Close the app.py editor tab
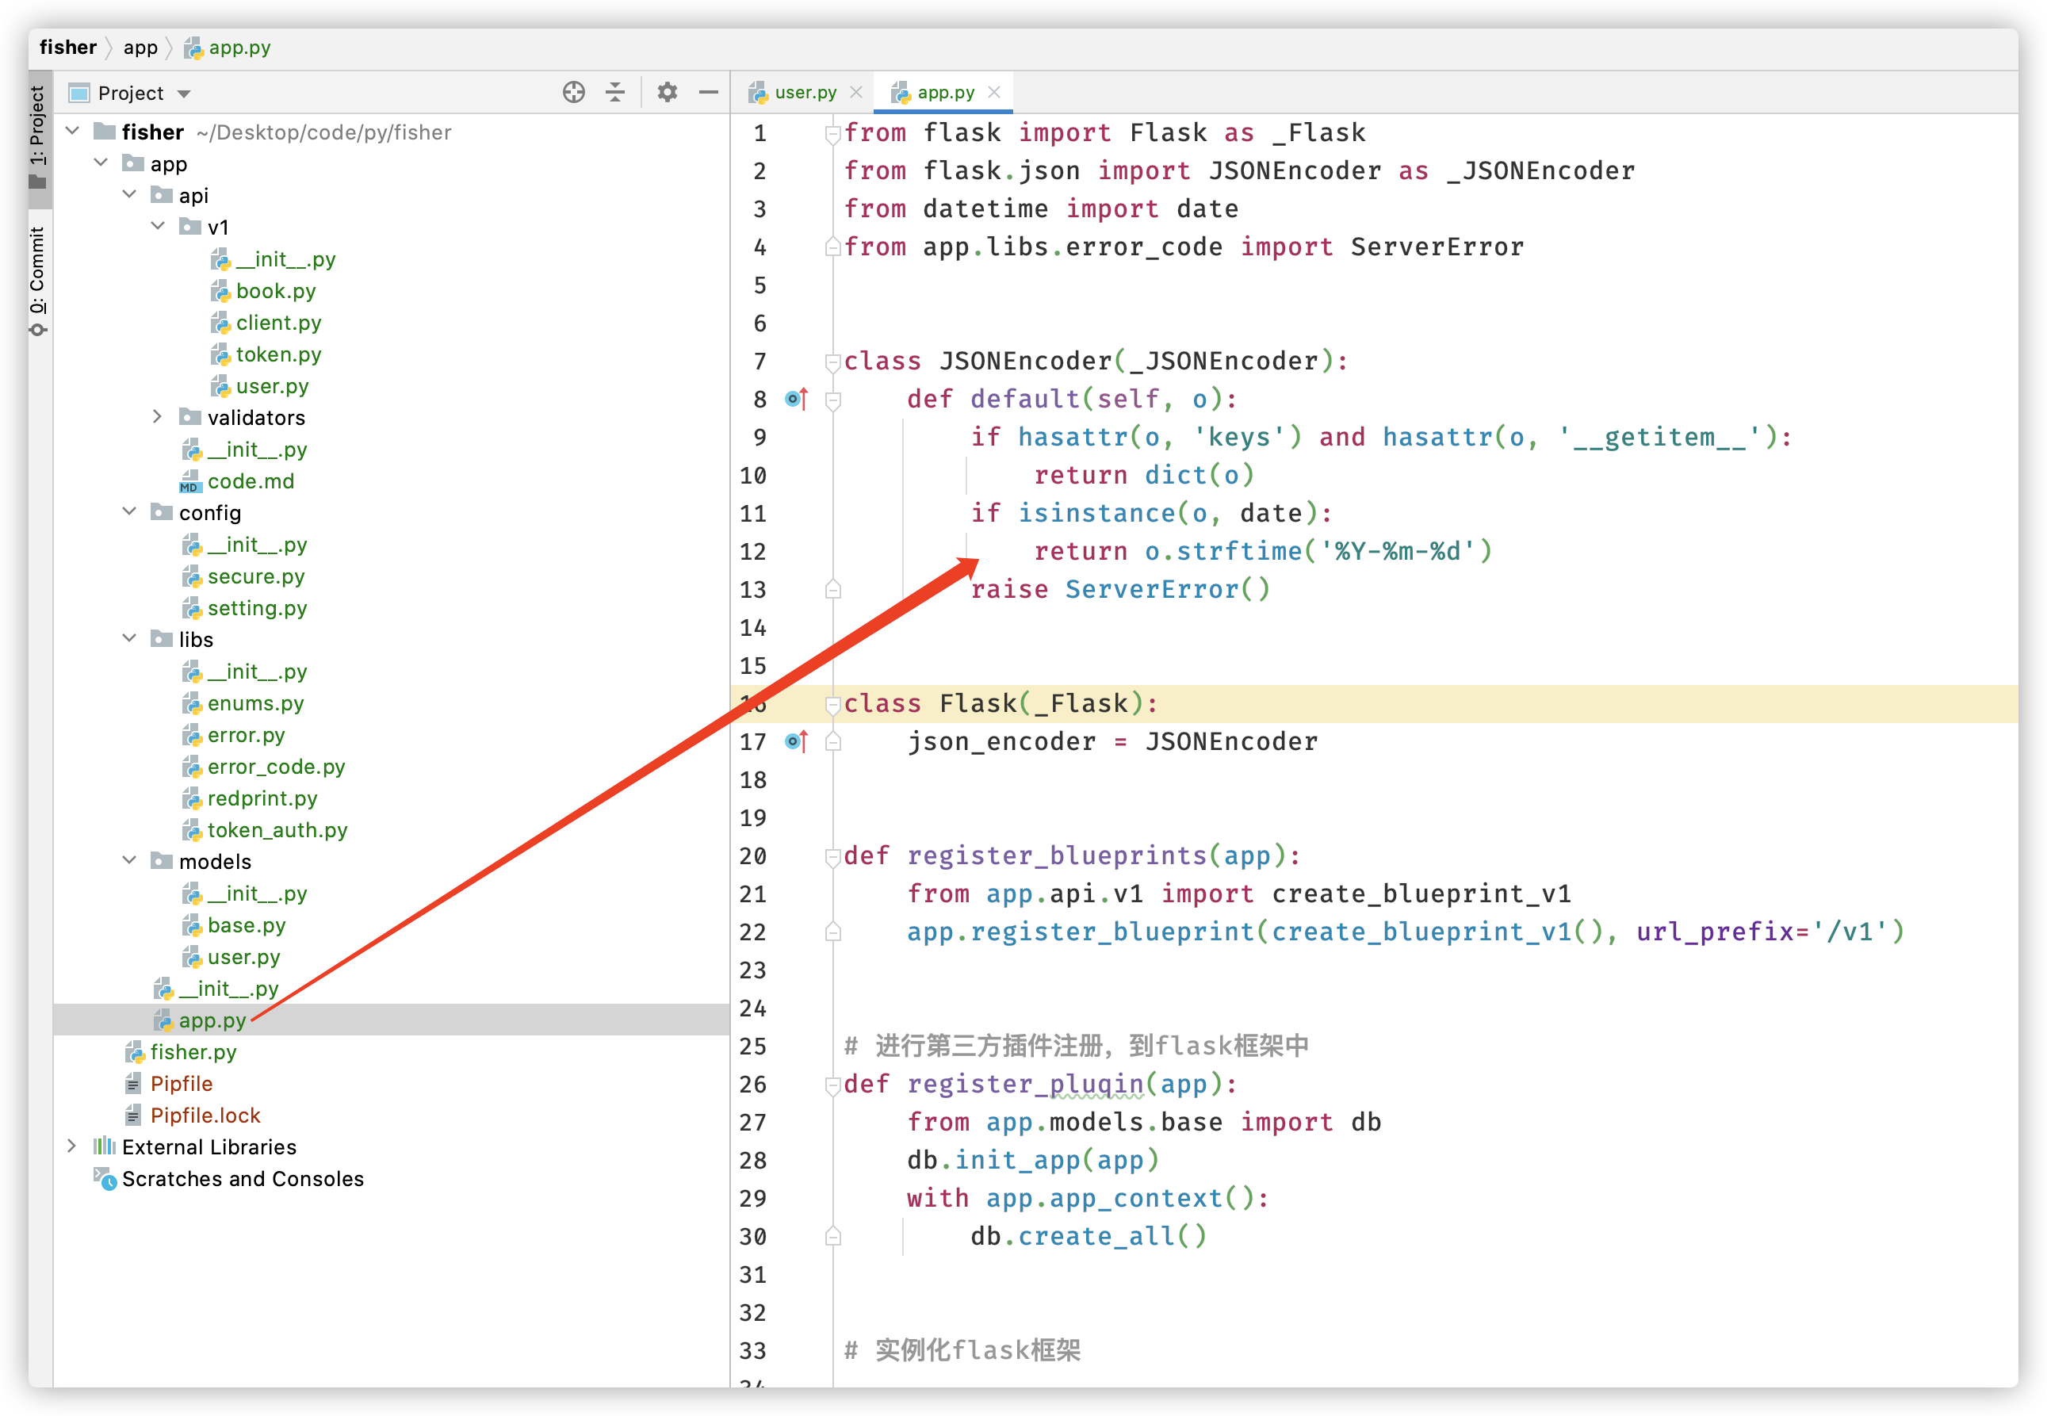The width and height of the screenshot is (2047, 1416). tap(994, 92)
